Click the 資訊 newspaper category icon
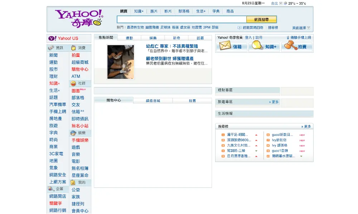 click(51, 48)
